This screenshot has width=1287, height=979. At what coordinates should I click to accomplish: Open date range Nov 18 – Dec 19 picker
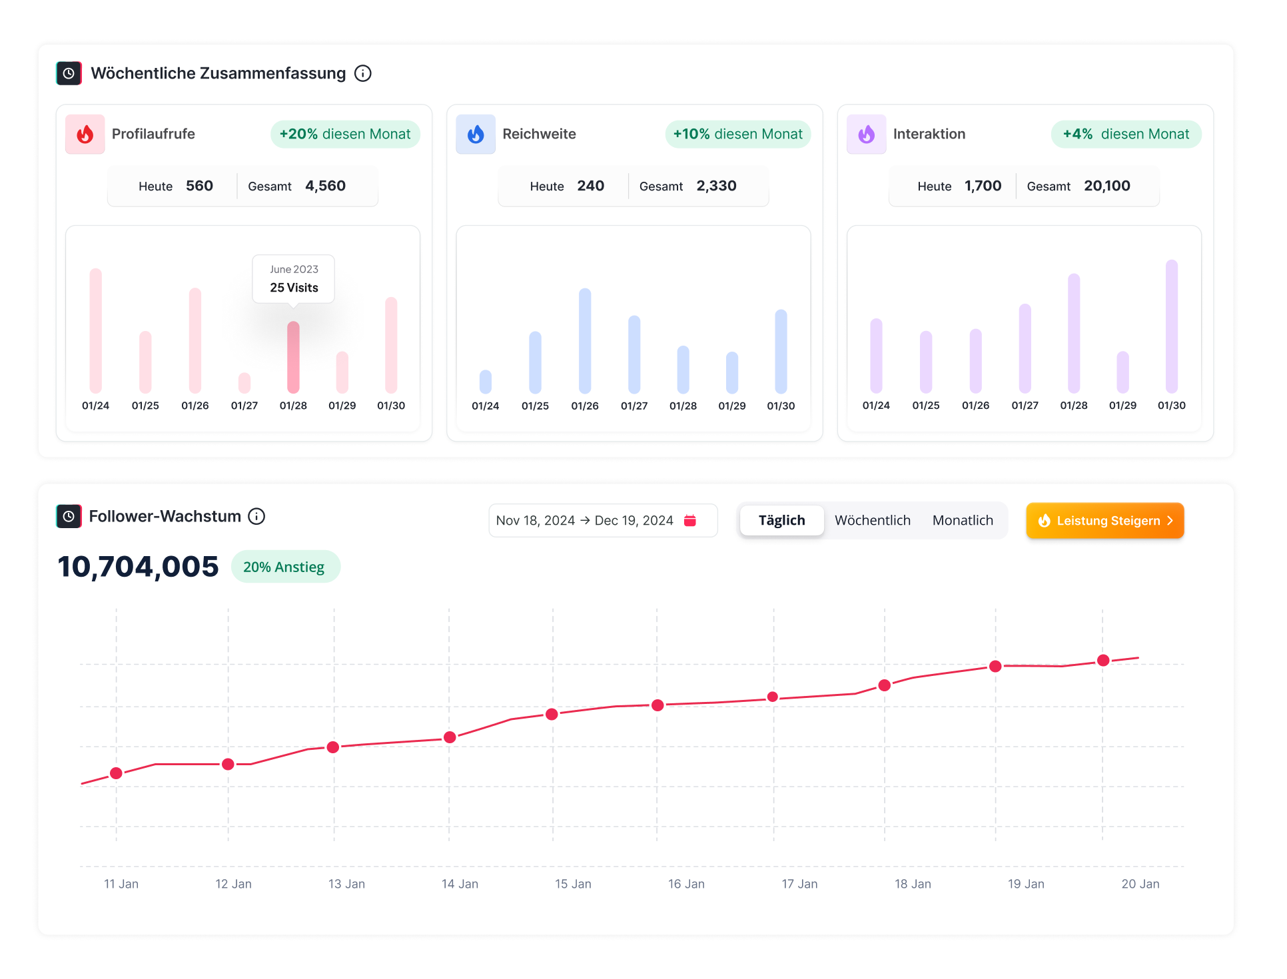click(x=584, y=520)
